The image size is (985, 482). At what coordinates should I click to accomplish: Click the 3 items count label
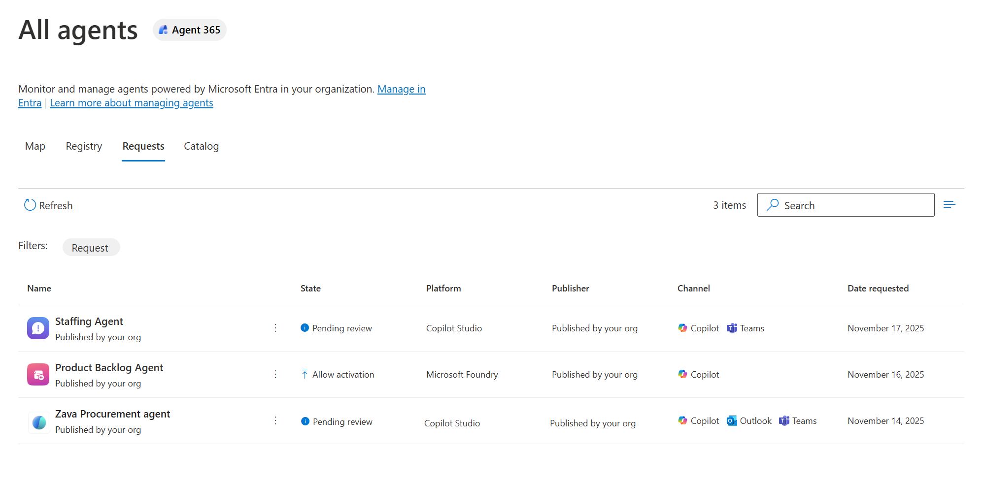[729, 205]
